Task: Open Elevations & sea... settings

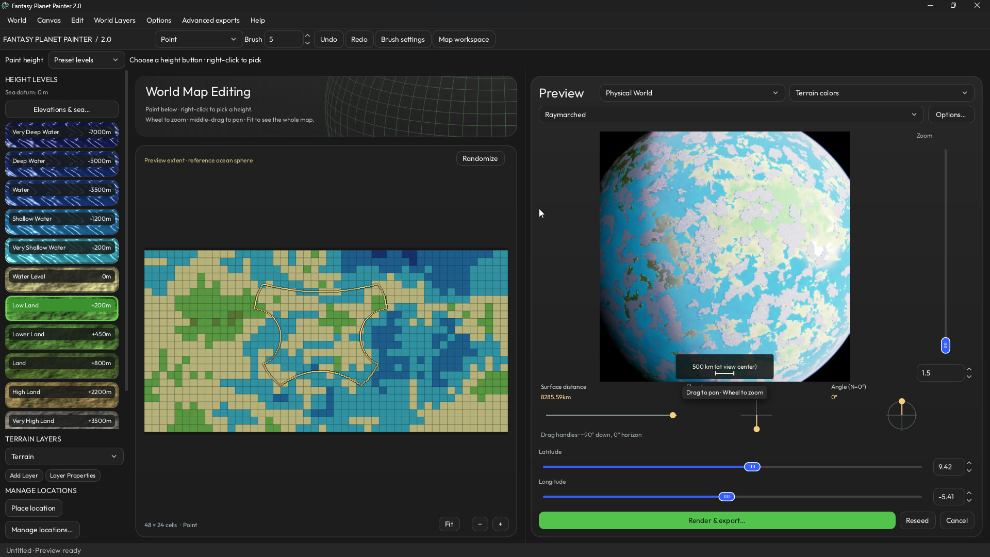Action: tap(62, 109)
